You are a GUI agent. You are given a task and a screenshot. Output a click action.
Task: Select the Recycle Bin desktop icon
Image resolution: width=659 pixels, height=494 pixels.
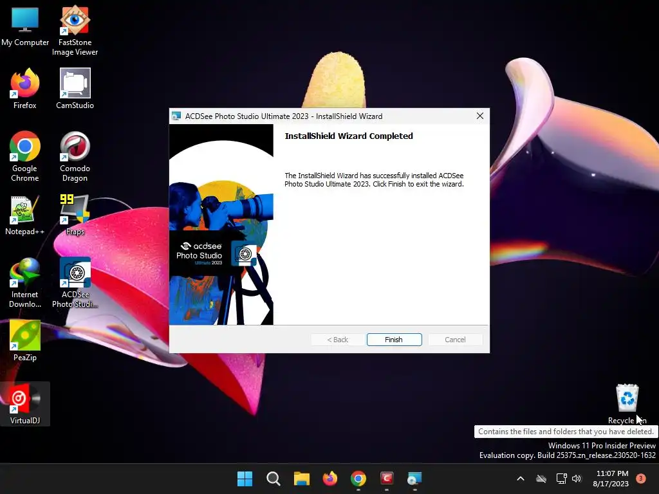pos(627,404)
